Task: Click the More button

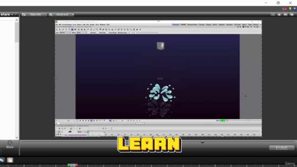Action: tap(10, 145)
